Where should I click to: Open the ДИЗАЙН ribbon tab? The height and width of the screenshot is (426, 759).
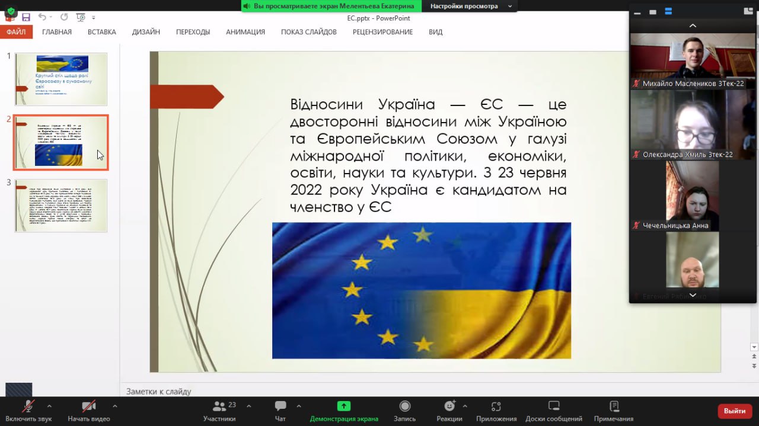pyautogui.click(x=146, y=32)
